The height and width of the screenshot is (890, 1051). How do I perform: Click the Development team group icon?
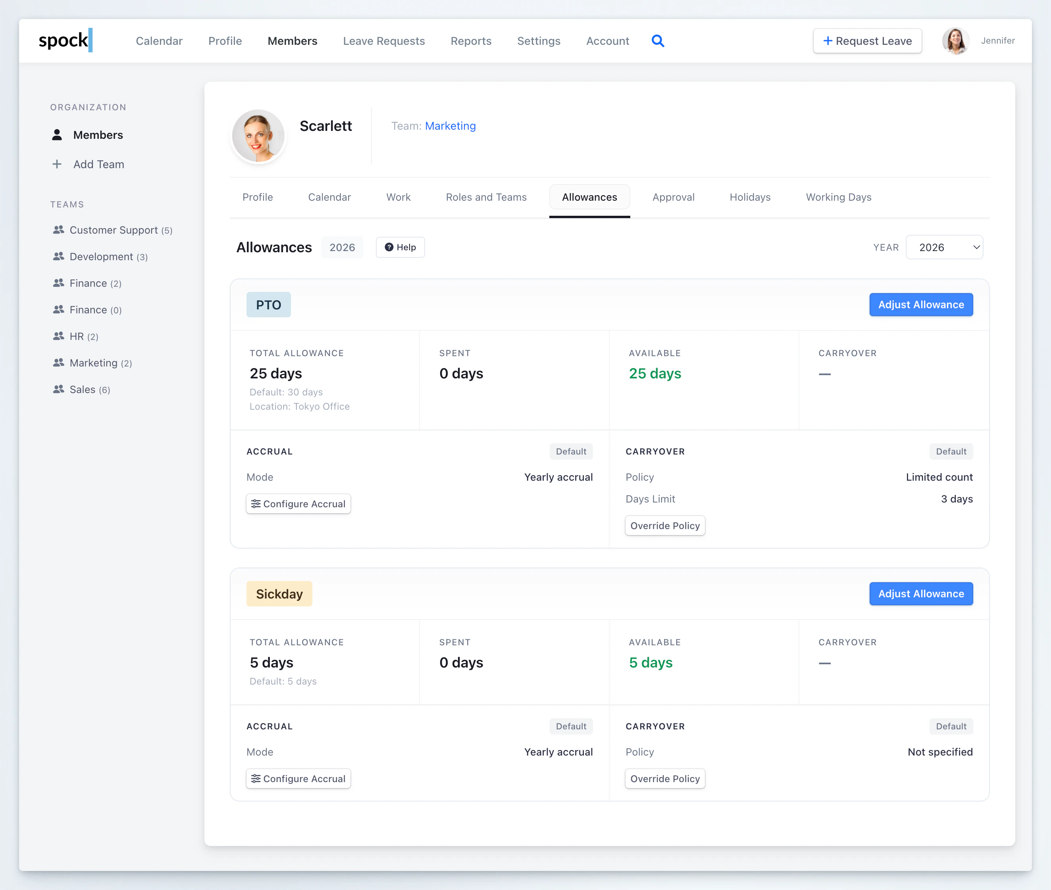point(59,257)
